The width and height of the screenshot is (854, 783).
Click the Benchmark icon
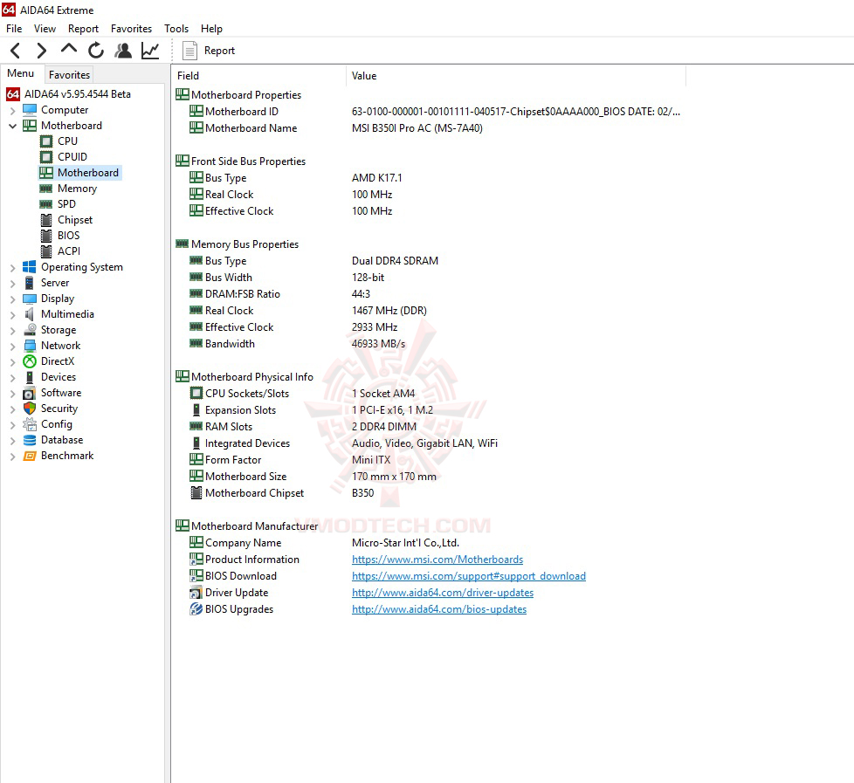pos(30,456)
